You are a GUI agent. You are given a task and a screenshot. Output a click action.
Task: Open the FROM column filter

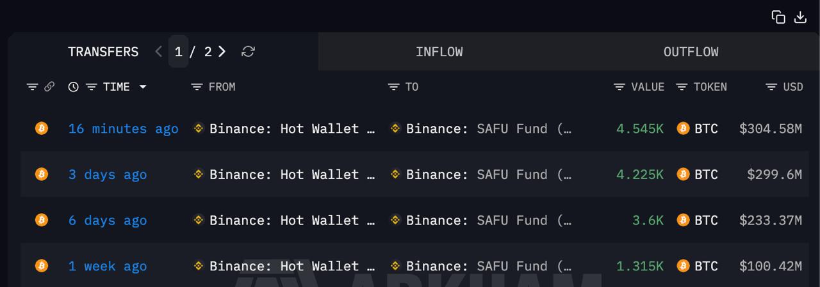[197, 87]
